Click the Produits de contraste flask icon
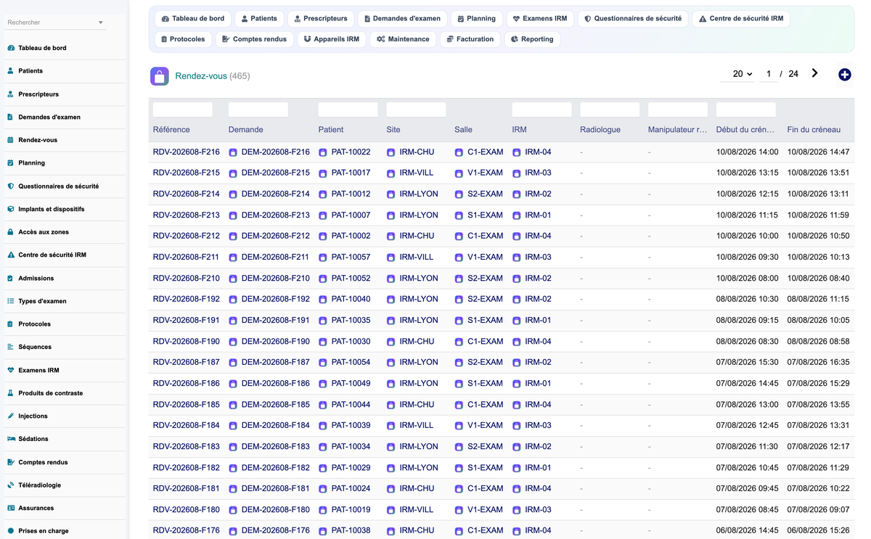871x539 pixels. pyautogui.click(x=11, y=393)
